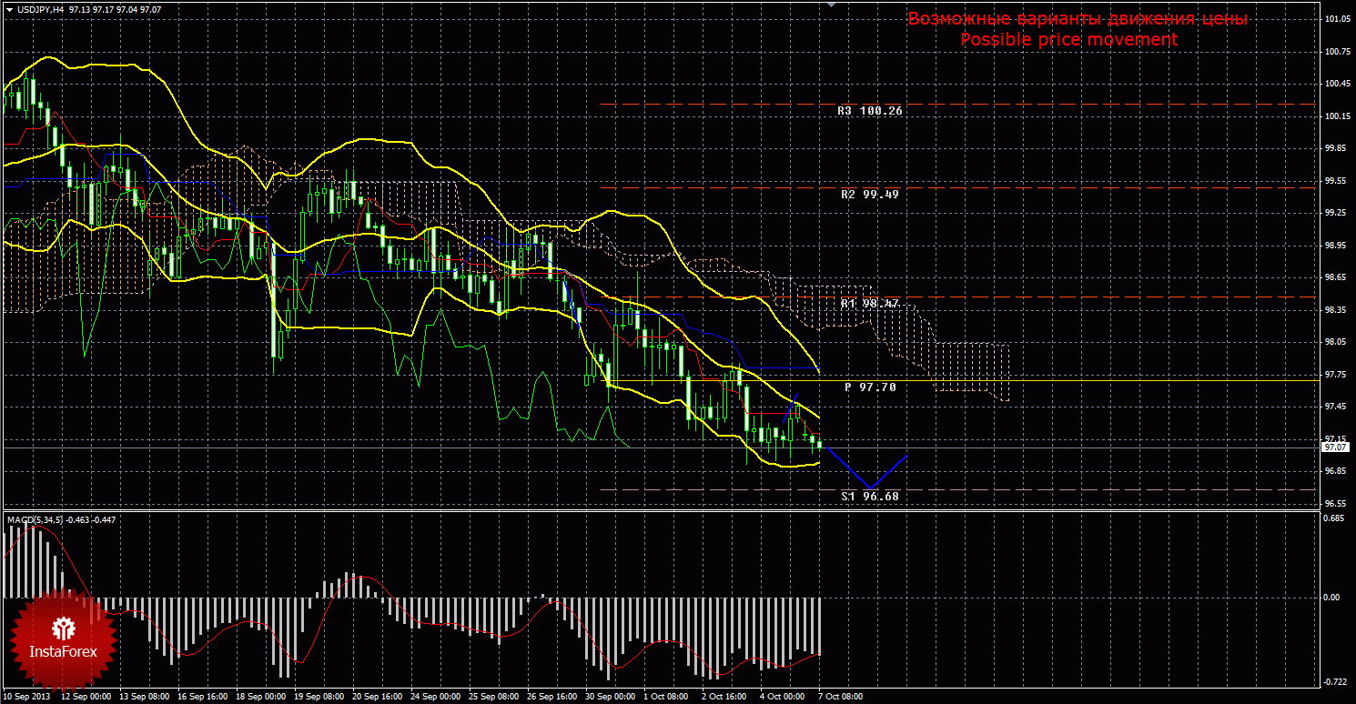Image resolution: width=1356 pixels, height=704 pixels.
Task: Click the MACD(5,34,5) indicator label
Action: [35, 519]
